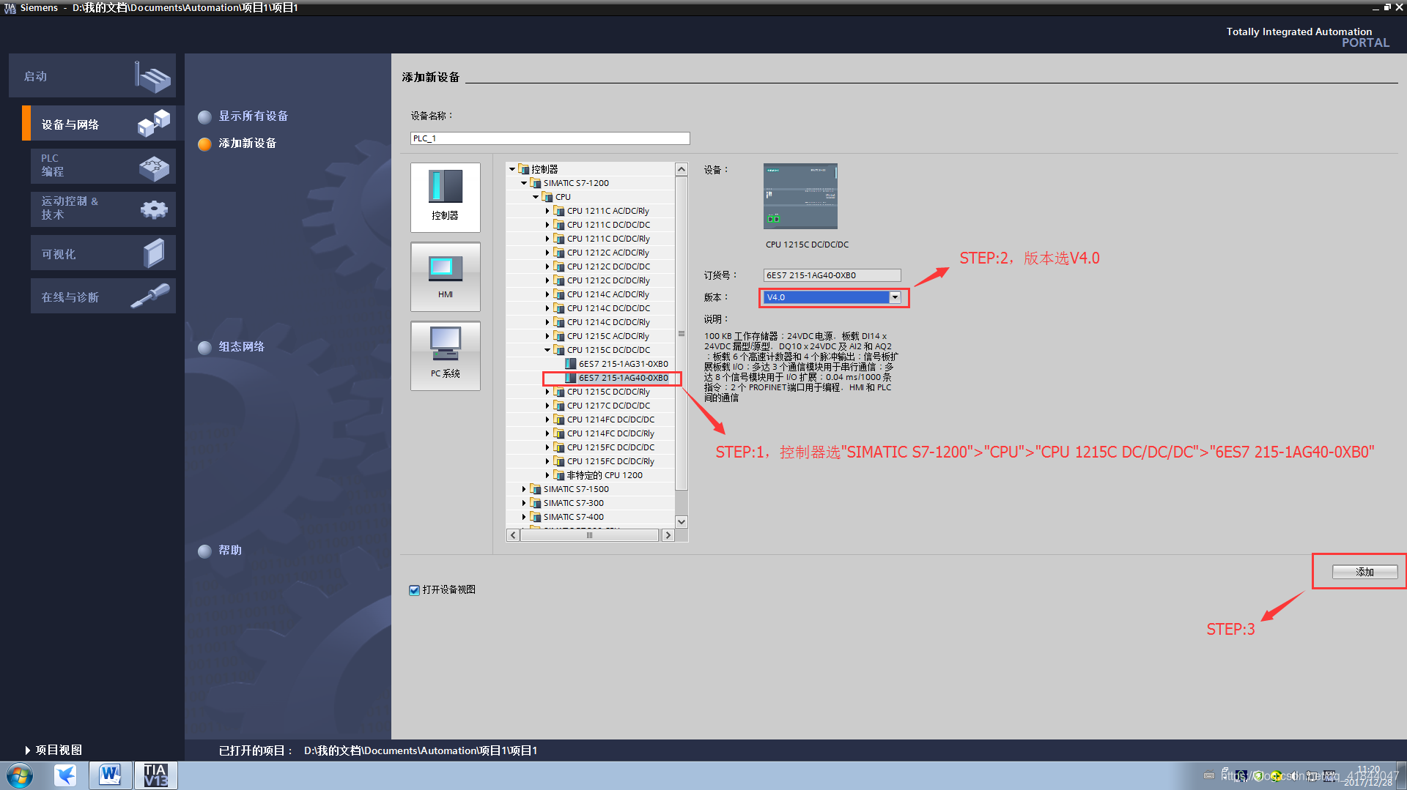Click CPU 1217C DC/DC/DC folder icon

tap(558, 406)
